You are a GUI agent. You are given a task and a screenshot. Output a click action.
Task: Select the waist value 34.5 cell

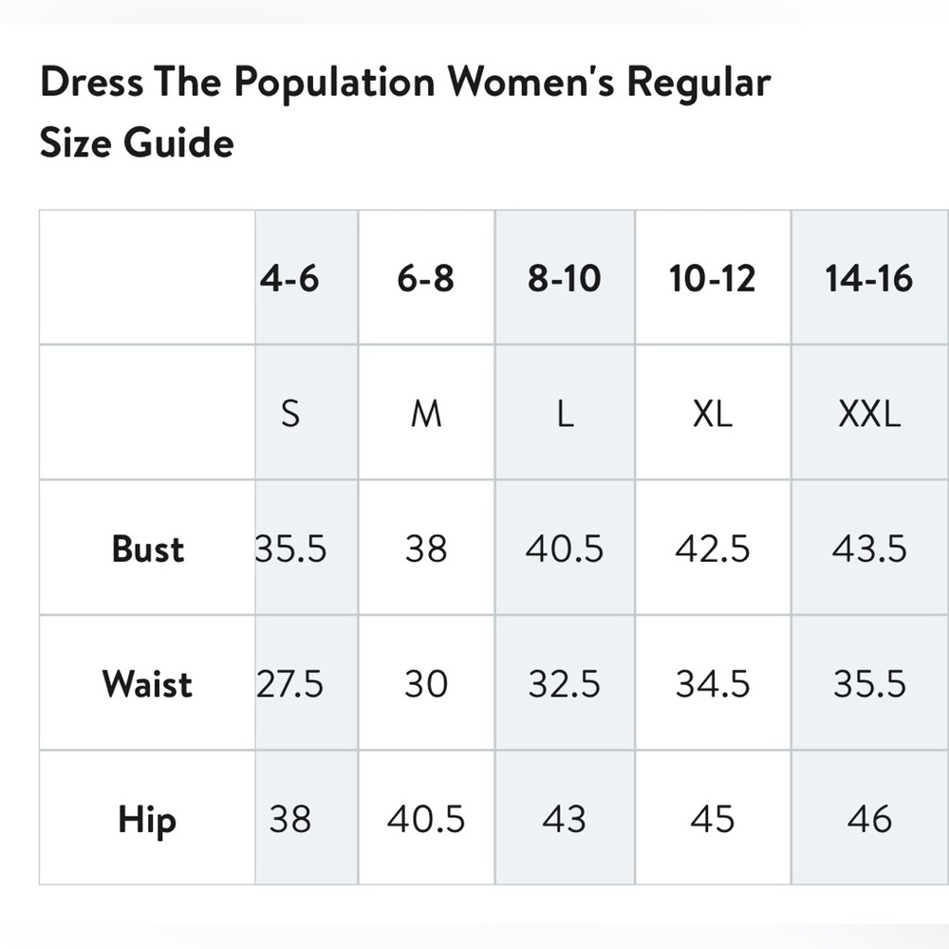[x=713, y=683]
